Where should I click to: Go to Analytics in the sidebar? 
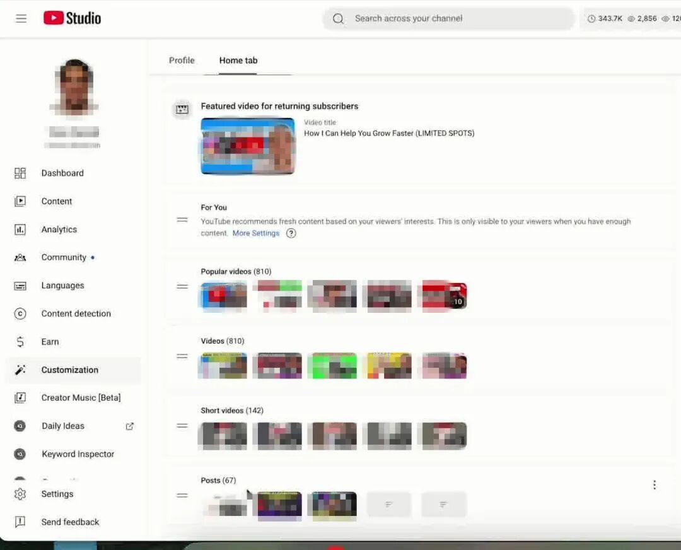[x=59, y=230]
